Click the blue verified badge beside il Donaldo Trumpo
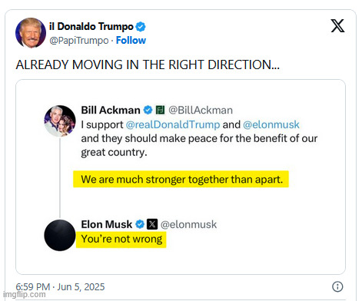The image size is (362, 301). point(141,27)
